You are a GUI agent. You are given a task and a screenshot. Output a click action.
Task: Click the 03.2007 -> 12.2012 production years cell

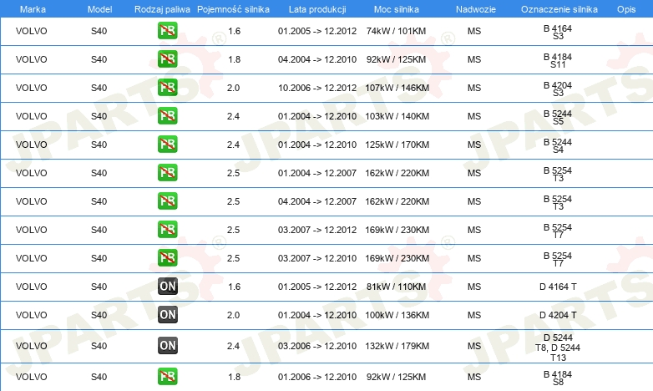[317, 229]
